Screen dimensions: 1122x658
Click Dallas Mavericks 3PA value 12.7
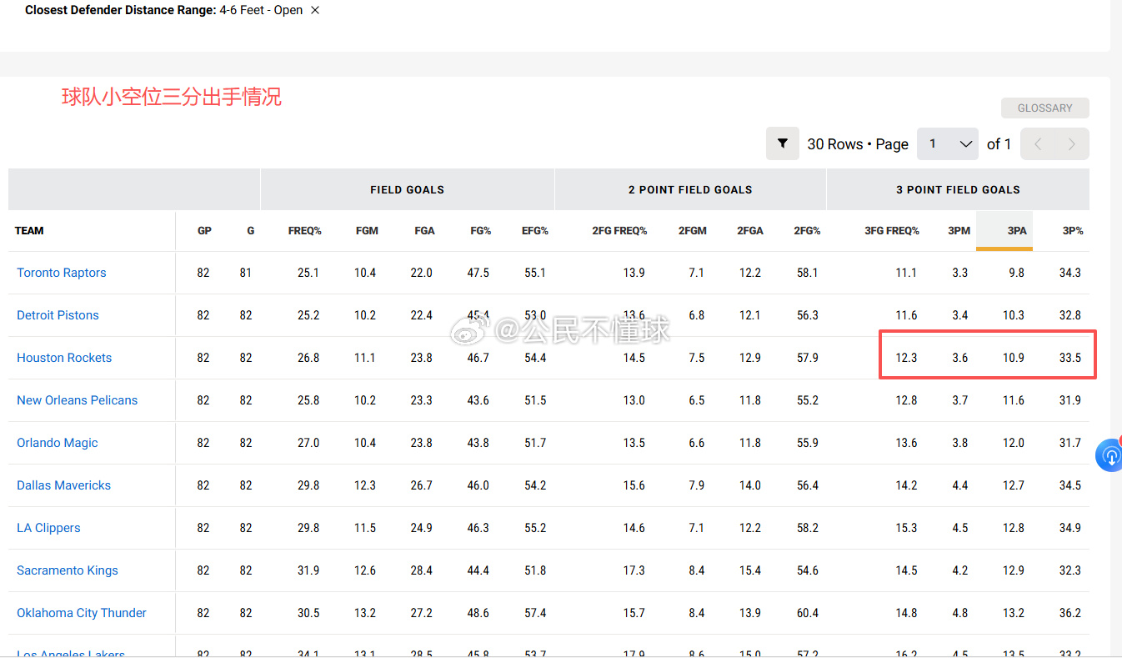click(x=1014, y=485)
